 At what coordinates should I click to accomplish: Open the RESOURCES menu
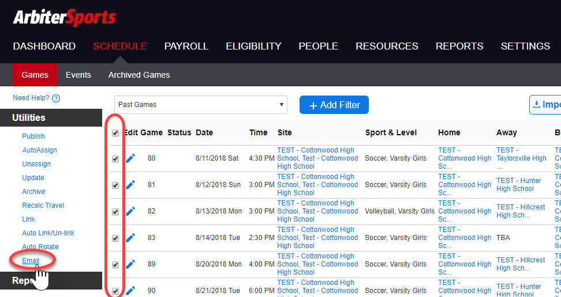(x=387, y=46)
